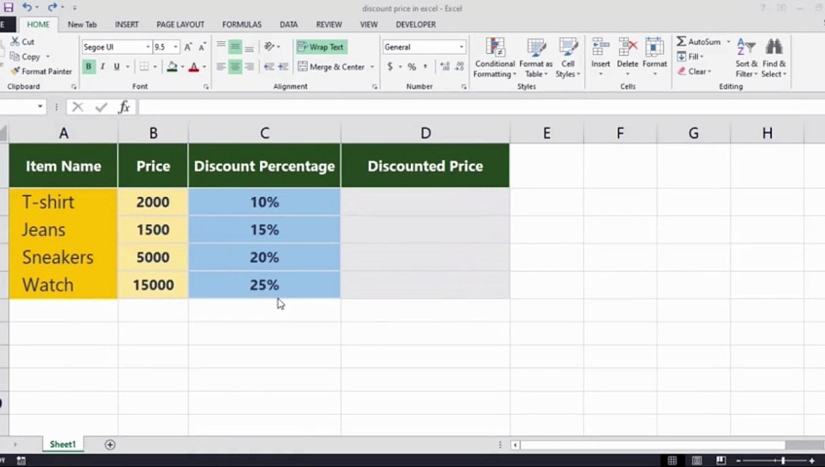
Task: Open Cell Styles gallery
Action: [x=568, y=57]
